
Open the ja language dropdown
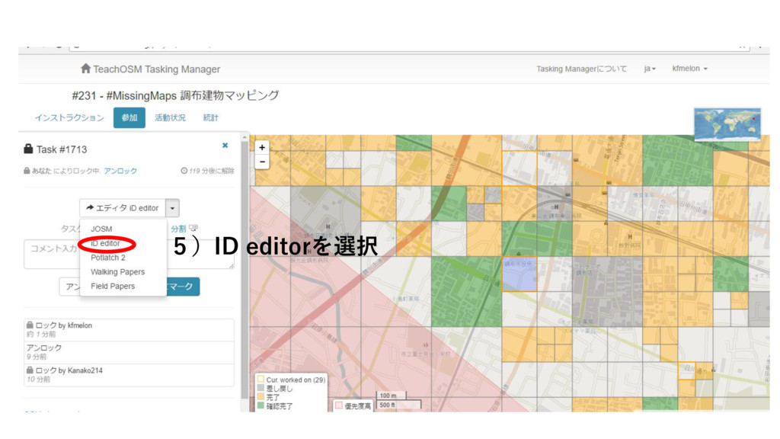coord(650,69)
